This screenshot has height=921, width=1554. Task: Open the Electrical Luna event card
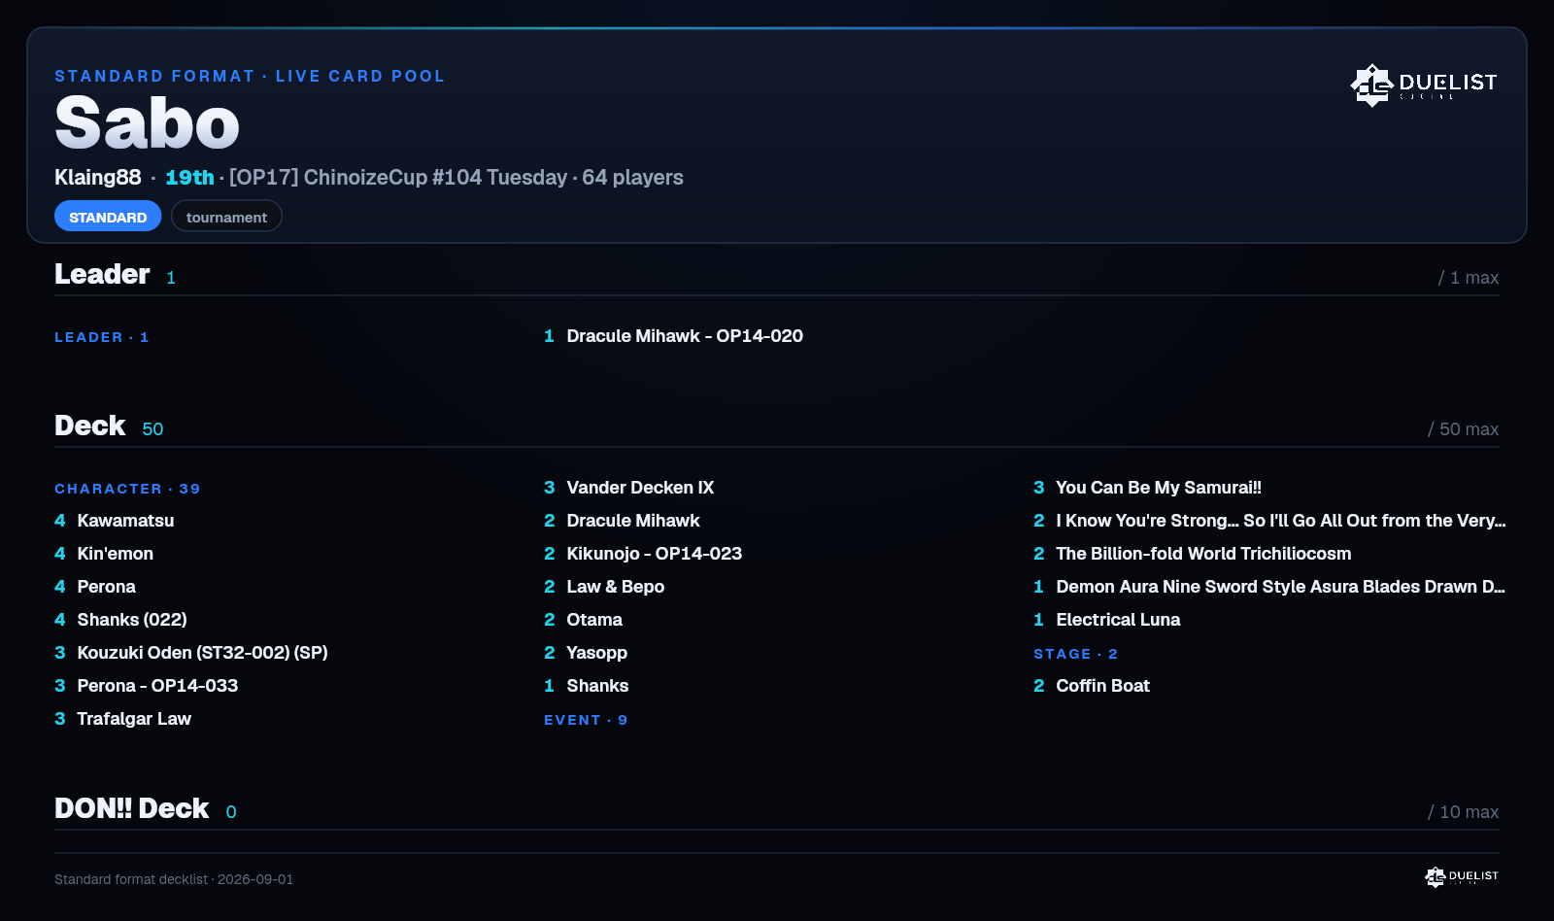(1107, 620)
